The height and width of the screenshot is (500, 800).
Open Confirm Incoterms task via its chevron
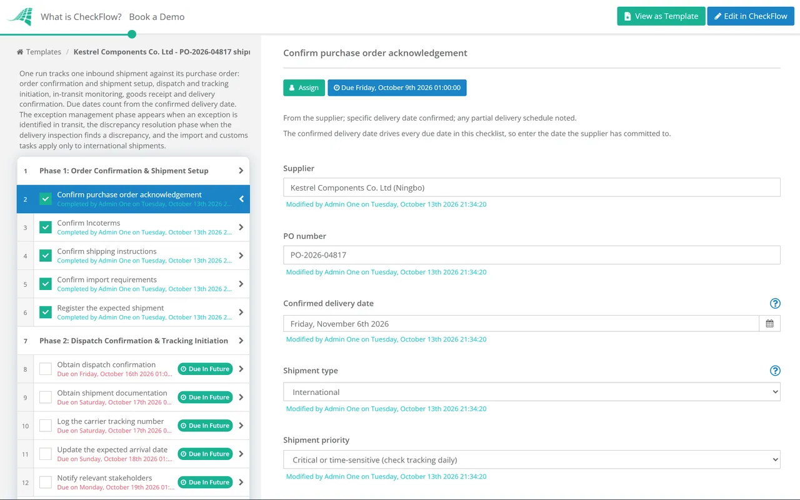[x=241, y=227]
